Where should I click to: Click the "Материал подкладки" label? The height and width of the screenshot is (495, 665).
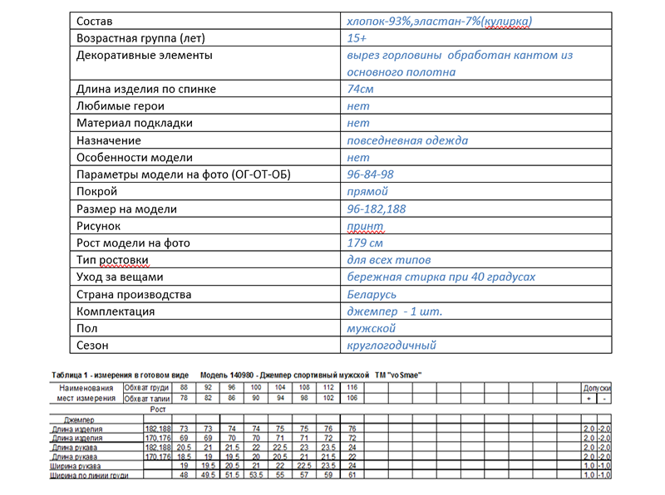(x=134, y=123)
